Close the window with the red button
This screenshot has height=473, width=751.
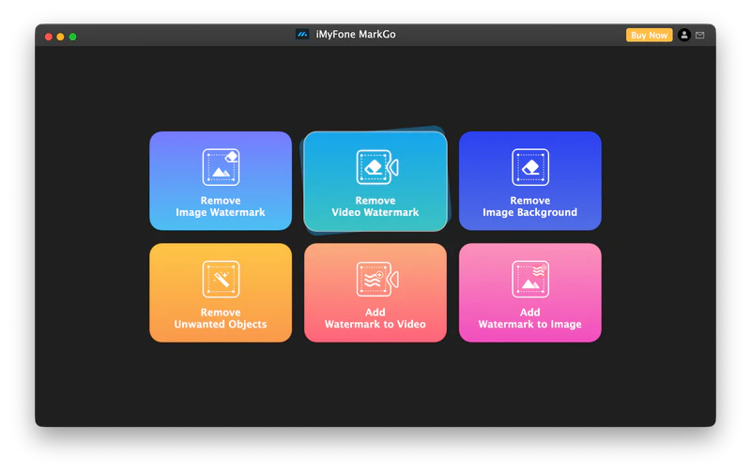(x=49, y=37)
